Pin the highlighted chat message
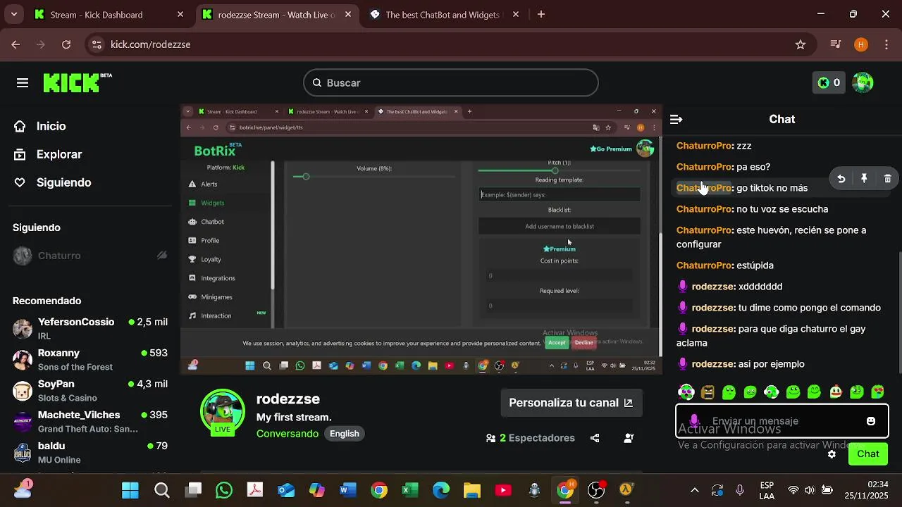The image size is (902, 507). tap(864, 179)
